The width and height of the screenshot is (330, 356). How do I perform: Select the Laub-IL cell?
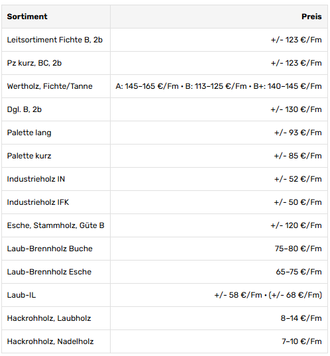point(56,295)
